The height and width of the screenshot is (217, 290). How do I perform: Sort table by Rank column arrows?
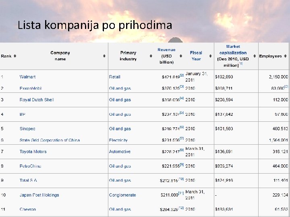point(14,56)
